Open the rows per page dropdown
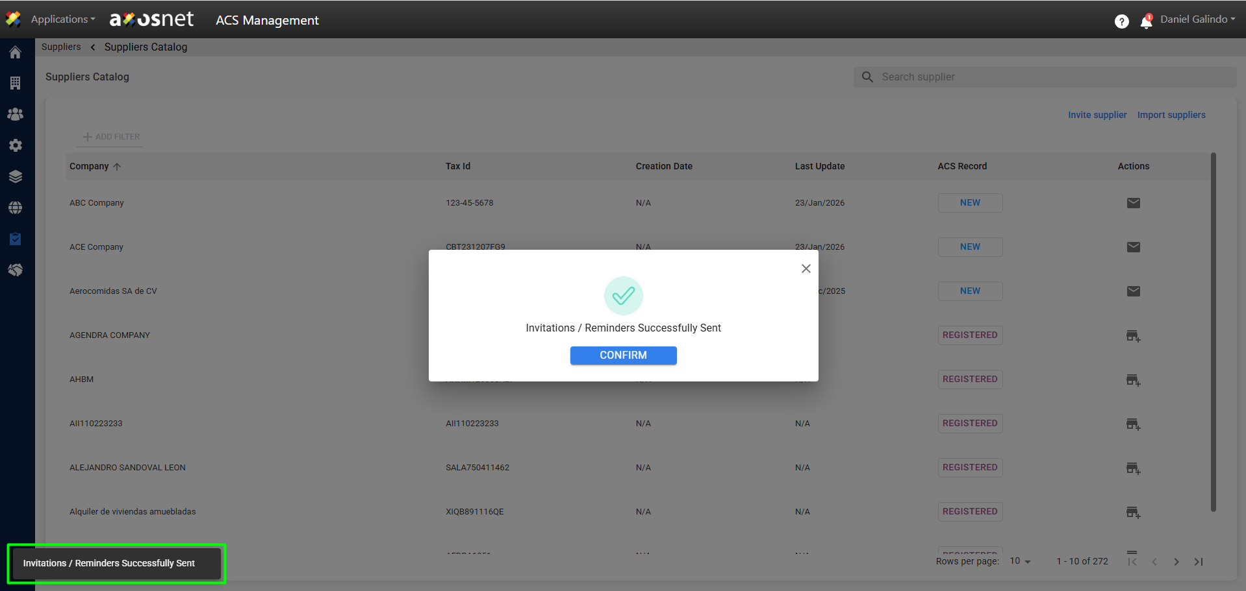1246x591 pixels. 1020,561
